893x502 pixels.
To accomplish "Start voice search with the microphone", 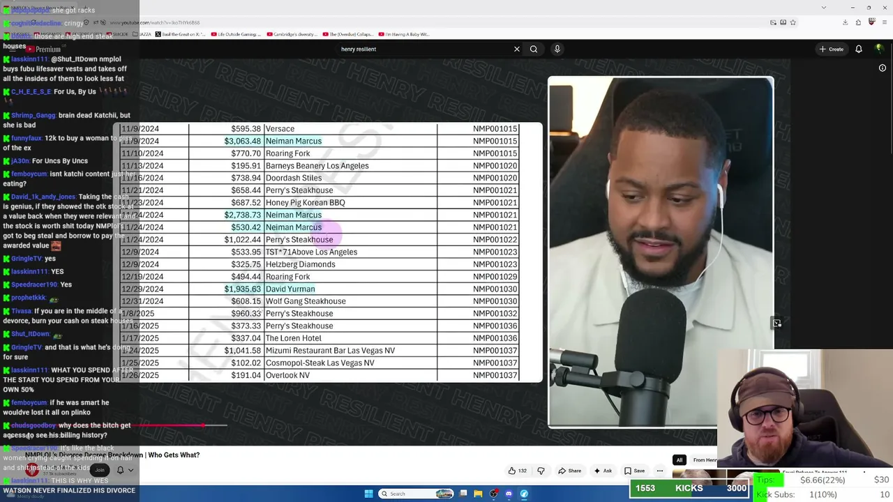I will tap(557, 49).
